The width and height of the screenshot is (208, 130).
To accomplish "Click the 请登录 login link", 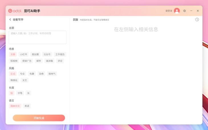I will (169, 11).
